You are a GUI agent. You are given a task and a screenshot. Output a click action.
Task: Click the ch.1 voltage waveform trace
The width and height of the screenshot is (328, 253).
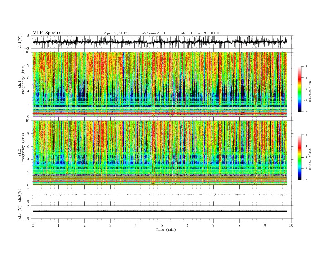tap(159, 42)
